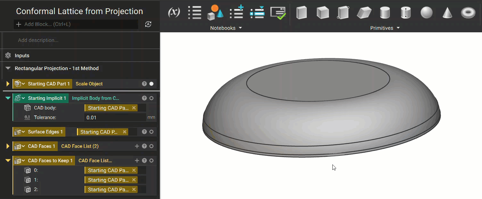The height and width of the screenshot is (199, 482).
Task: Select the Sphere primitive
Action: click(x=427, y=13)
